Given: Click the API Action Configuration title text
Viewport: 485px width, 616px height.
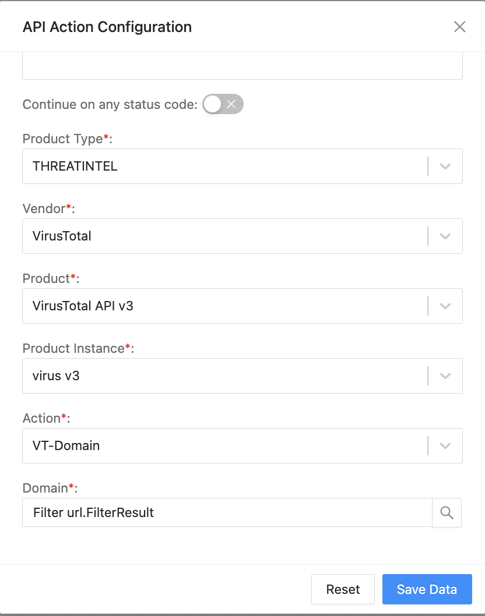Looking at the screenshot, I should 107,27.
